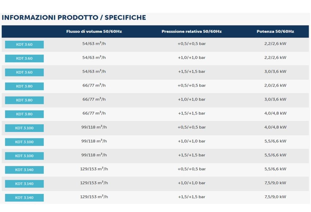The height and width of the screenshot is (212, 311).
Task: Click the Flusso di volume 50/60Hz column header
Action: tap(94, 32)
